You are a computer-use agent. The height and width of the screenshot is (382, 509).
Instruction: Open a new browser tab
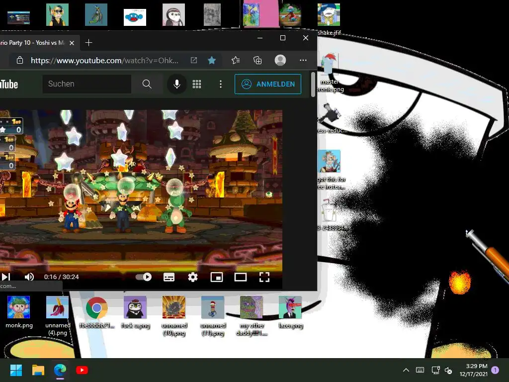pyautogui.click(x=88, y=43)
